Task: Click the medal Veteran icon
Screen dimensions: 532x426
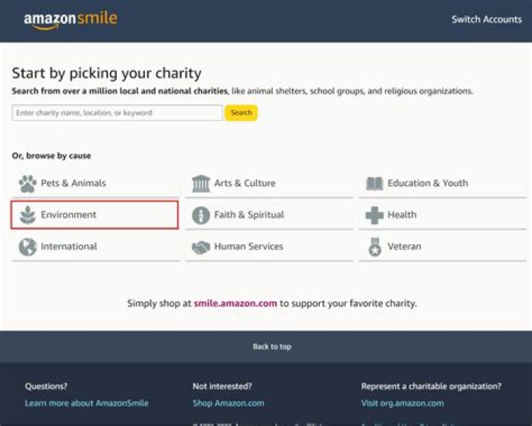Action: 375,247
